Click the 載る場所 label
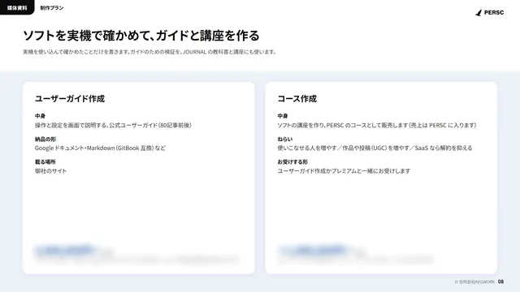Screen dimensions: 520x292 coord(45,162)
